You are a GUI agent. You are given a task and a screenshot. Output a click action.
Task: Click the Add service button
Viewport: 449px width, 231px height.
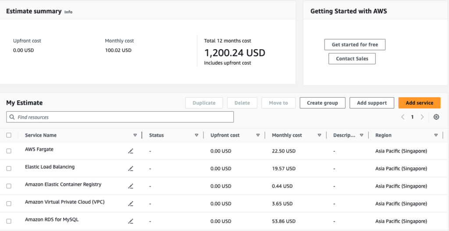click(x=419, y=103)
